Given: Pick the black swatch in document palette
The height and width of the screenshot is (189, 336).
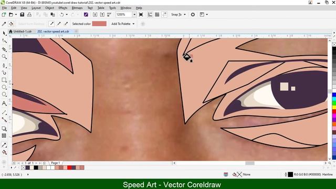Looking at the screenshot, I should (36, 167).
